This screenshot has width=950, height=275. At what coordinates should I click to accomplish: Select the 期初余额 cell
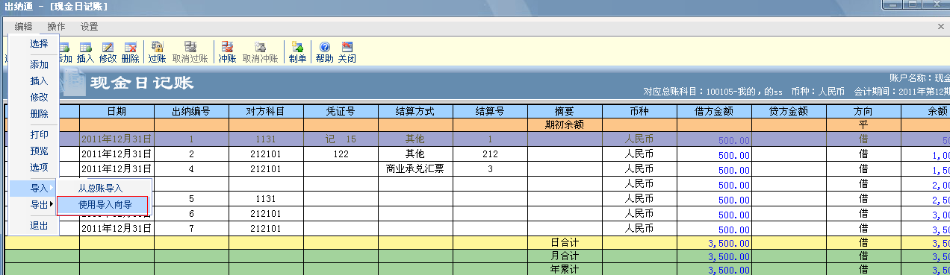pyautogui.click(x=565, y=124)
